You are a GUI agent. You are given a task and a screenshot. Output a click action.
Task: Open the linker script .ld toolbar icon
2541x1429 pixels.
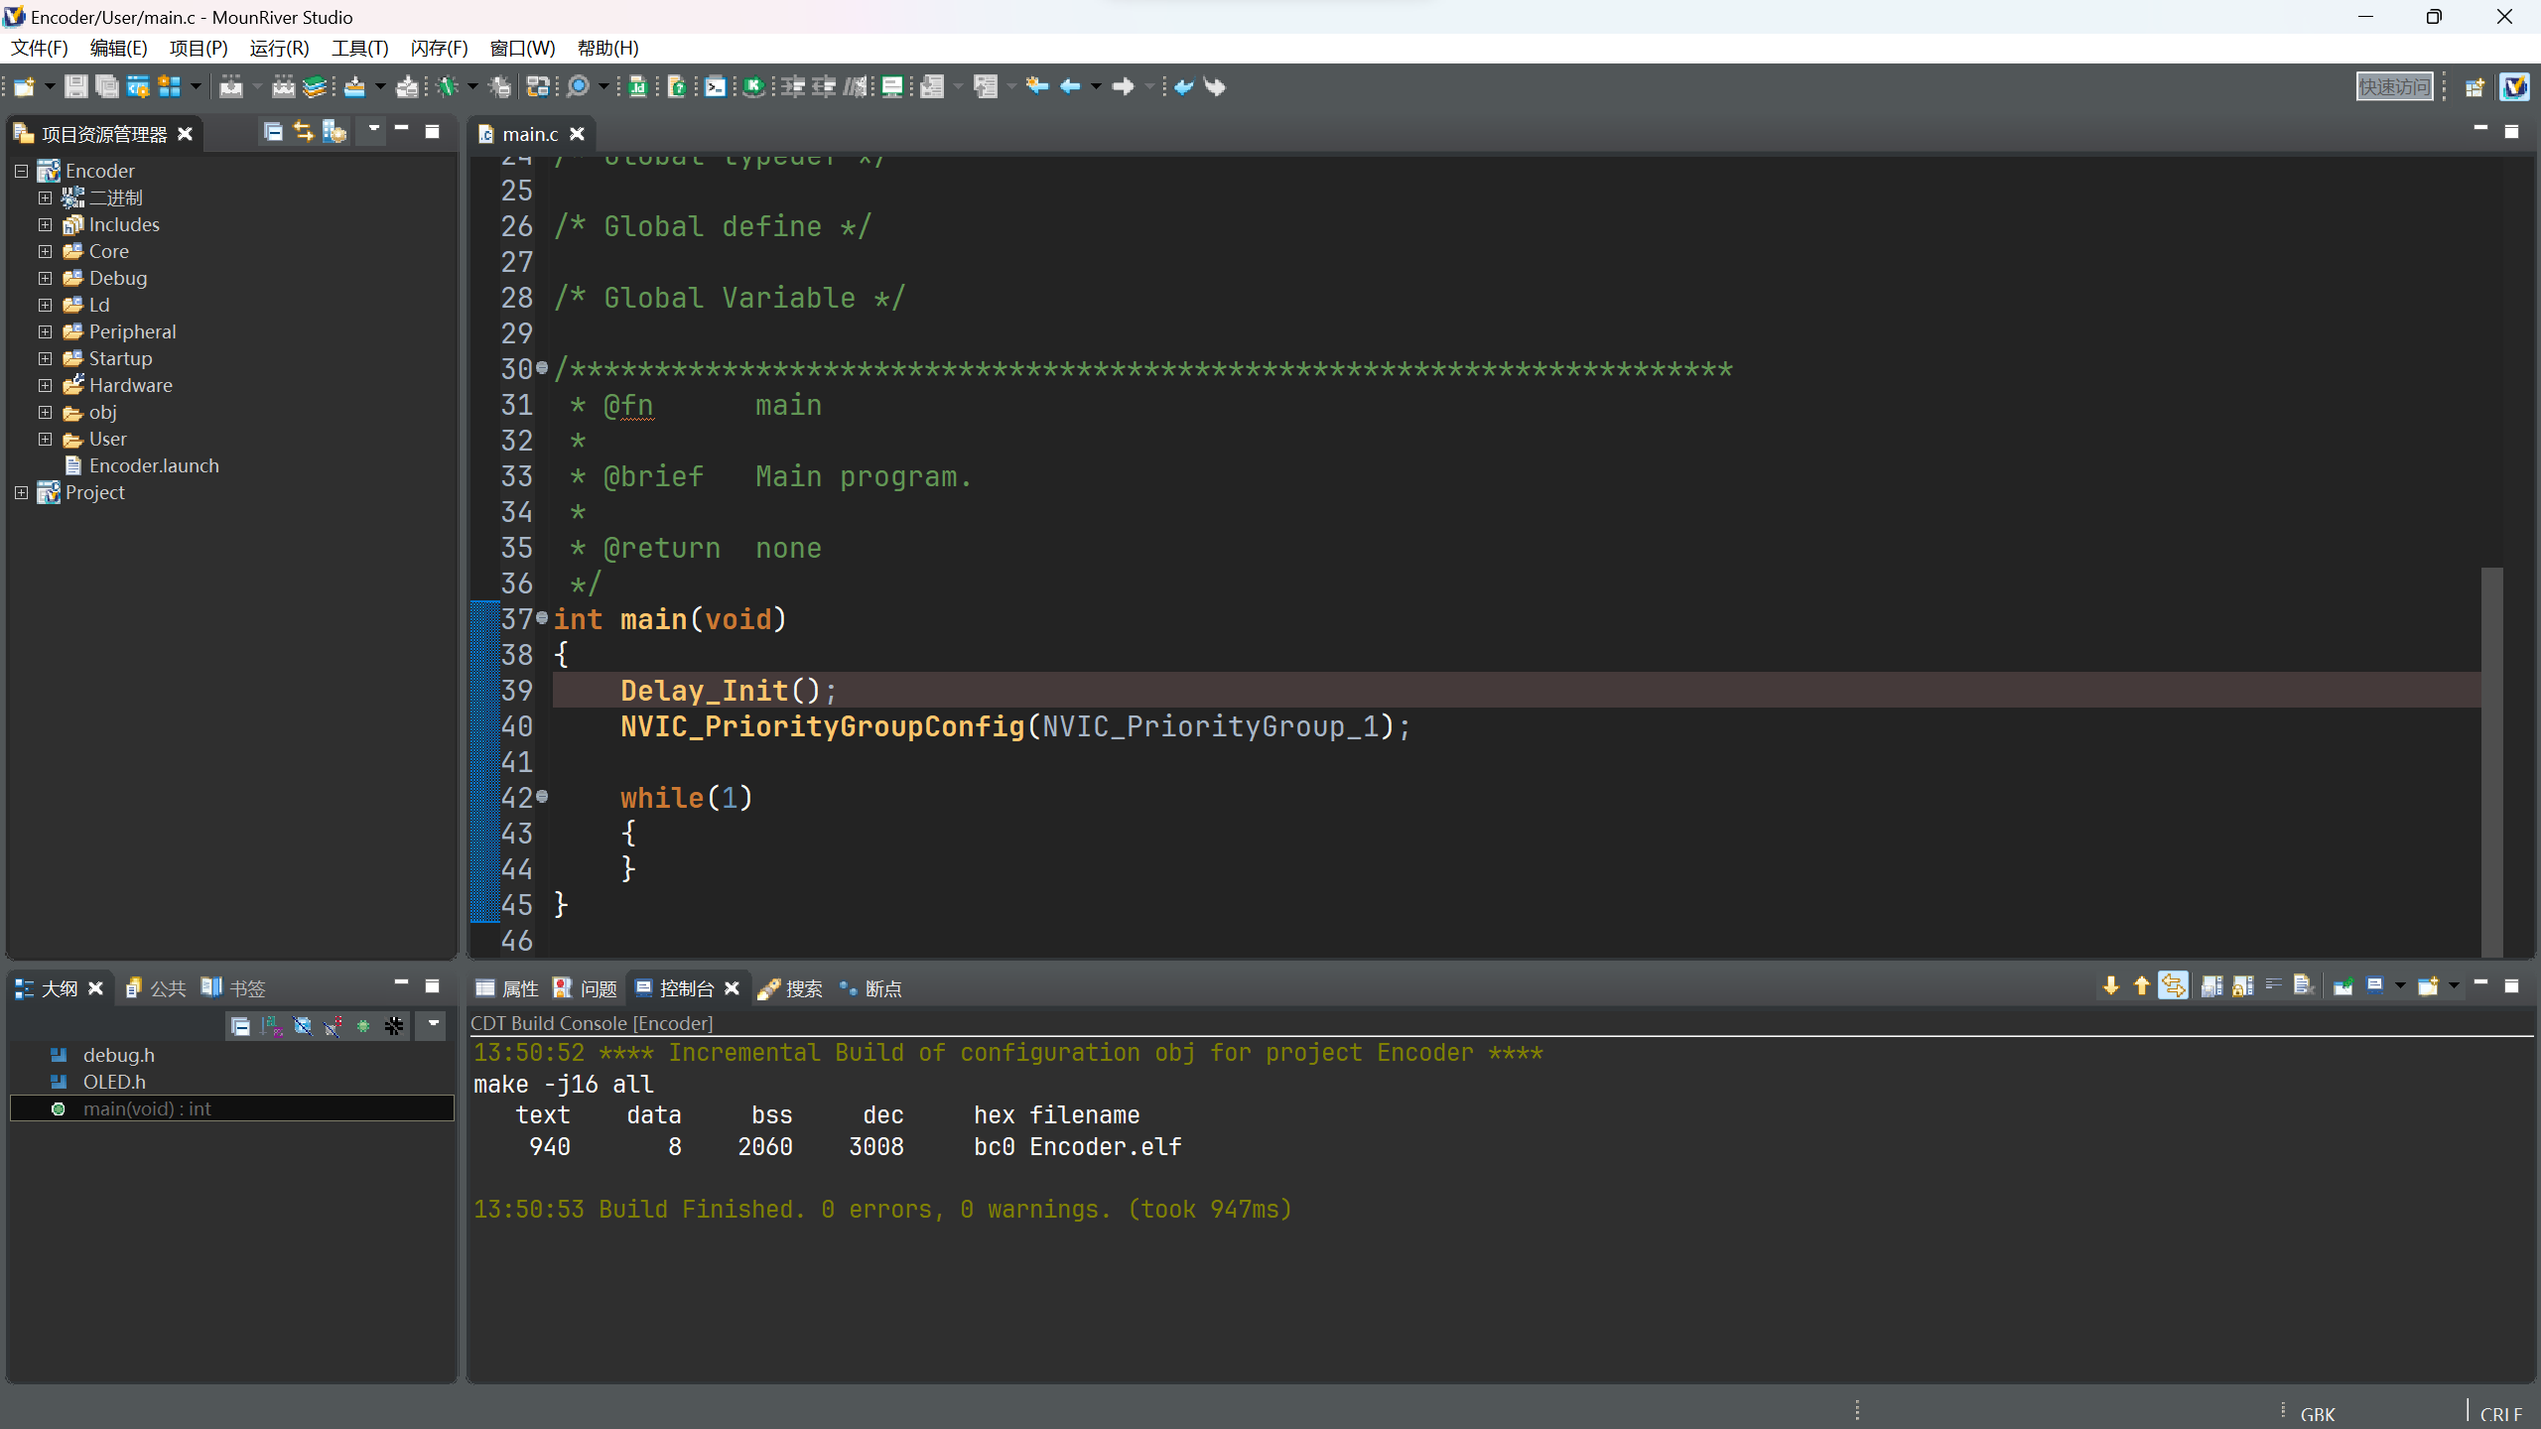tap(638, 87)
